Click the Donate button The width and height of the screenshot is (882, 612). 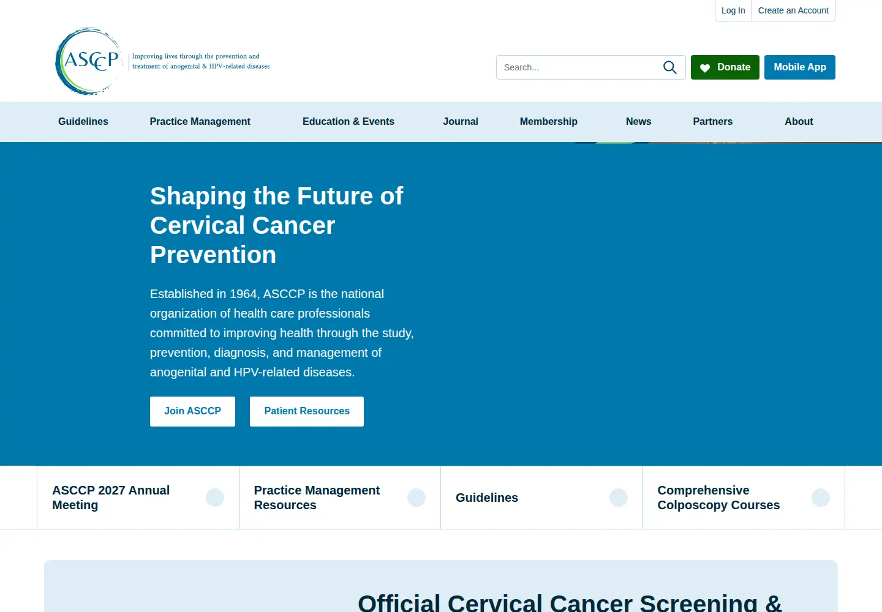[x=725, y=67]
